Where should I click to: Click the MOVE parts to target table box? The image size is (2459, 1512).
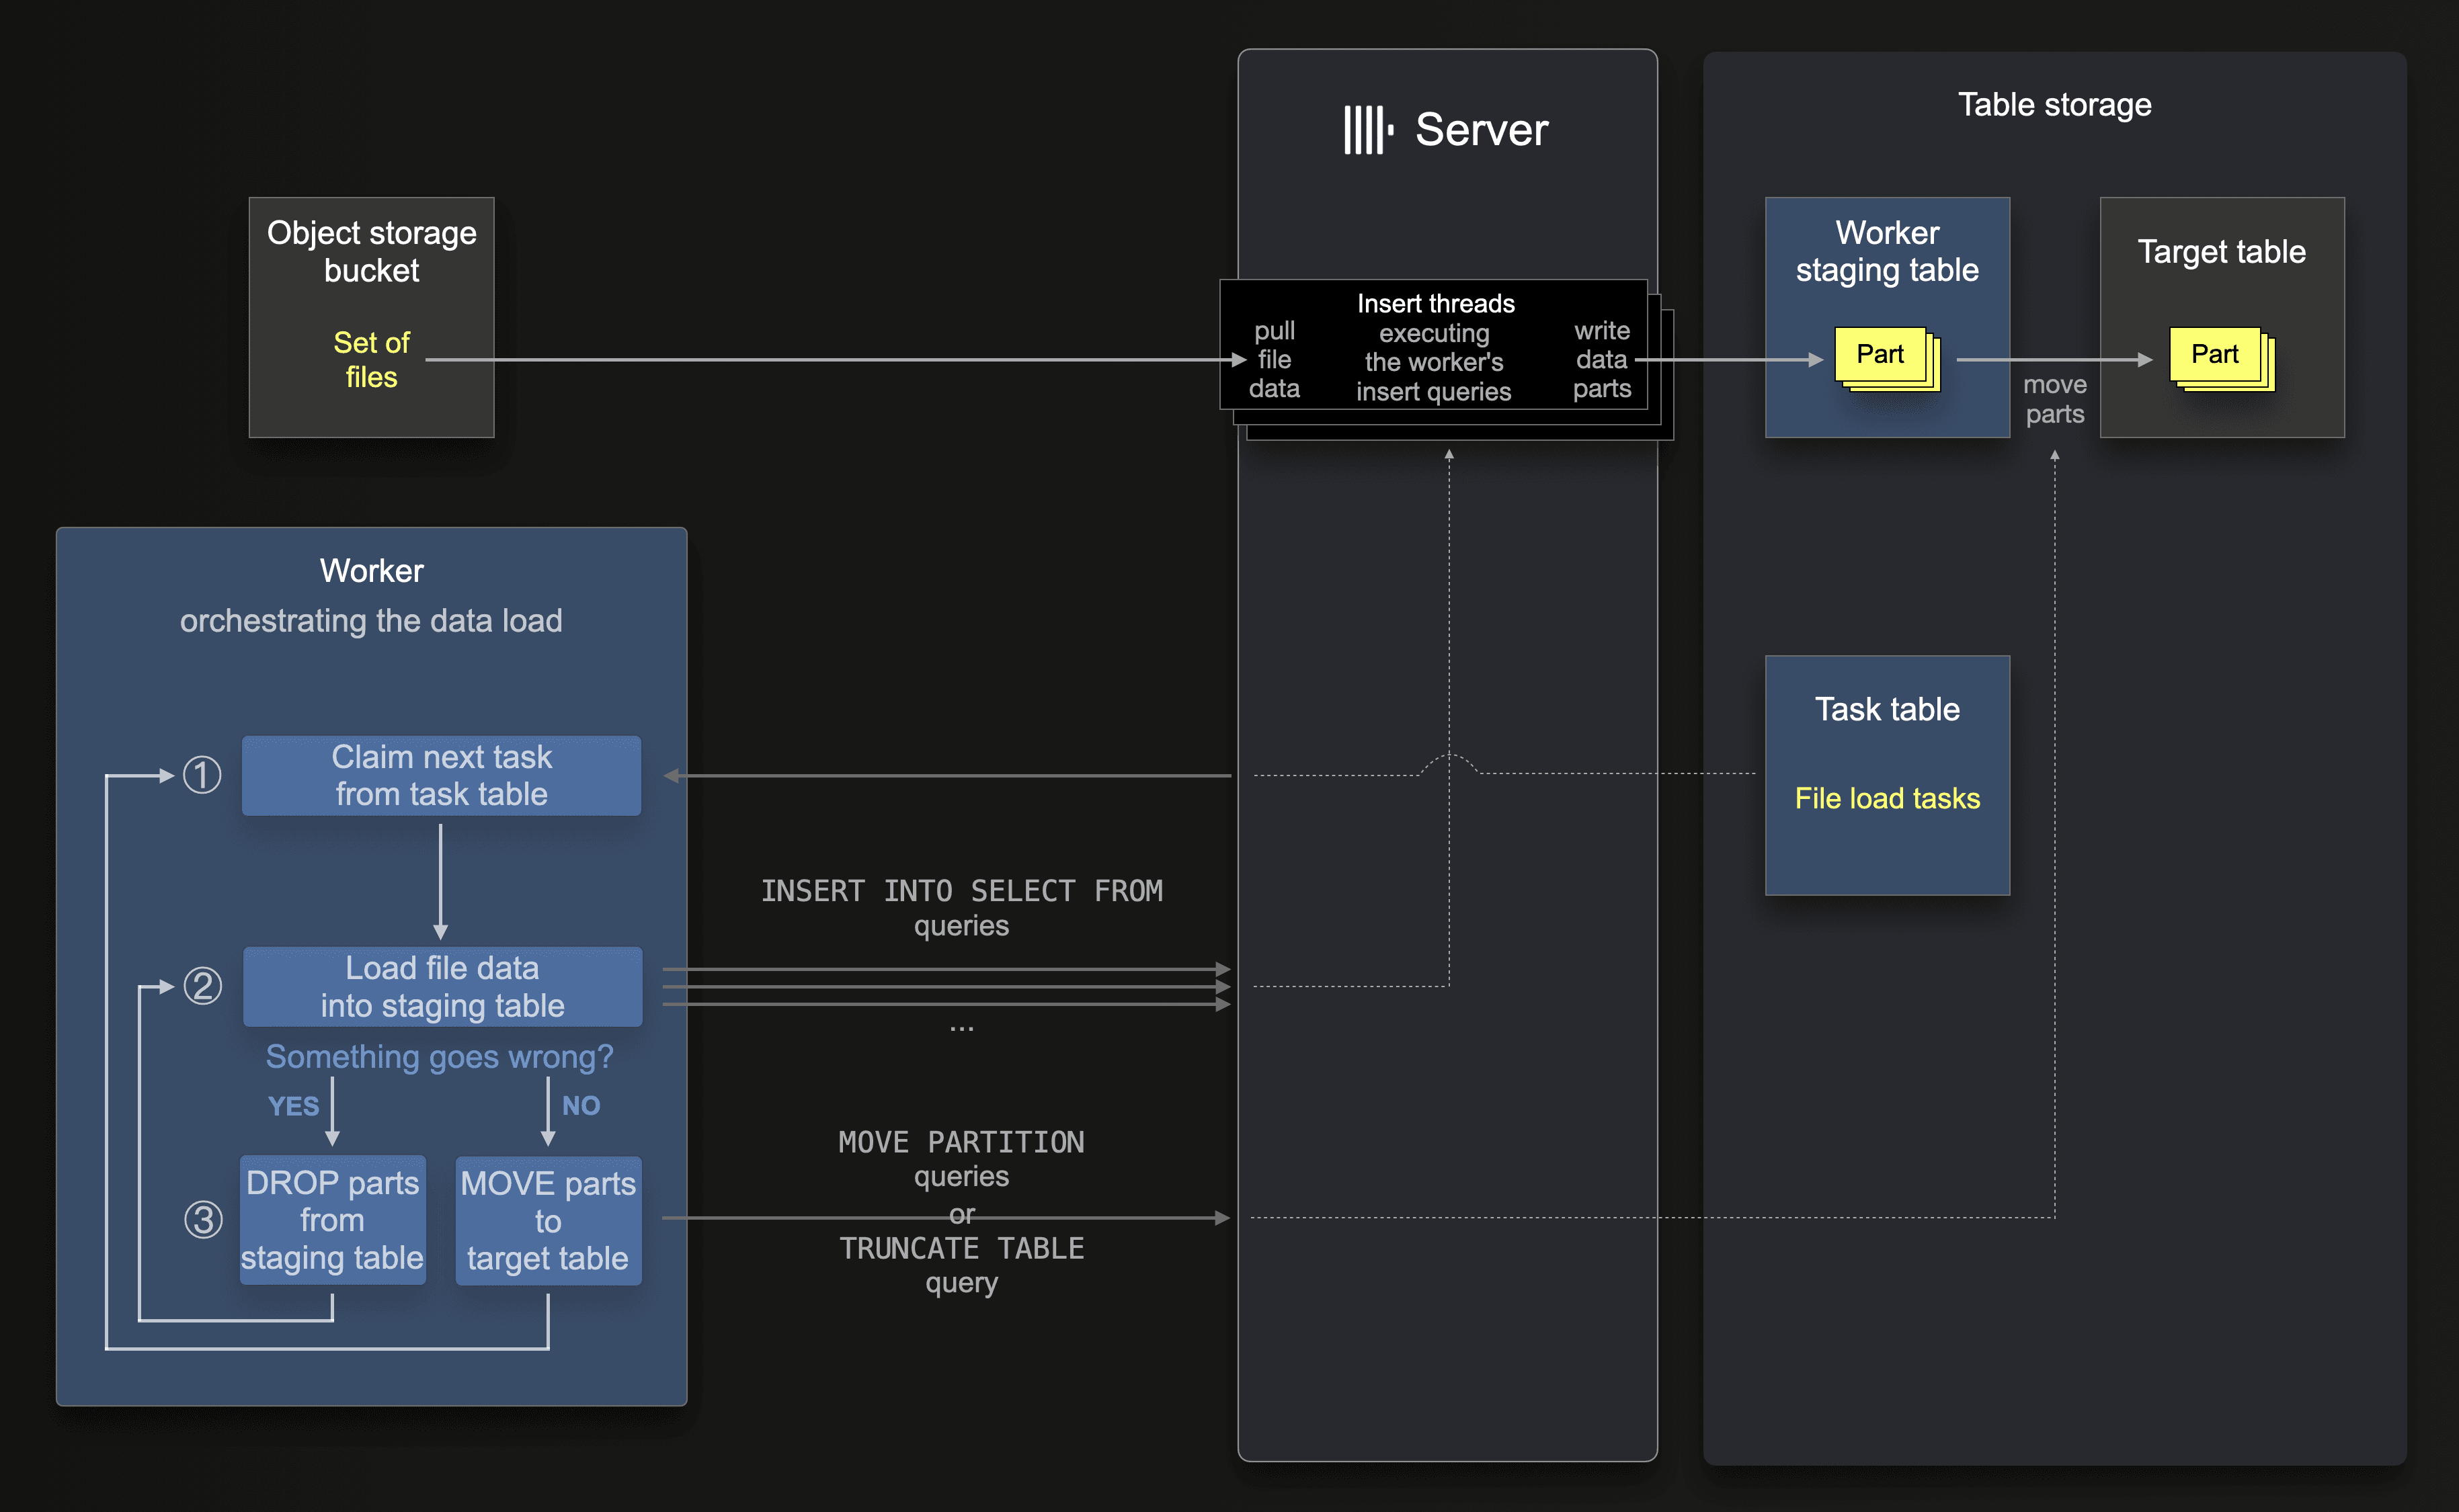[x=547, y=1220]
